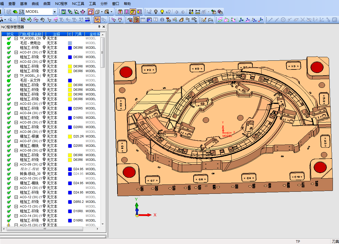Click the 刀具 column header
Image resolution: width=339 pixels, height=244 pixels.
pyautogui.click(x=78, y=34)
